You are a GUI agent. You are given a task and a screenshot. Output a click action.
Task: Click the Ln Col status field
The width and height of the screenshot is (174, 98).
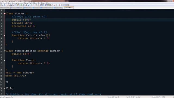(x=134, y=97)
